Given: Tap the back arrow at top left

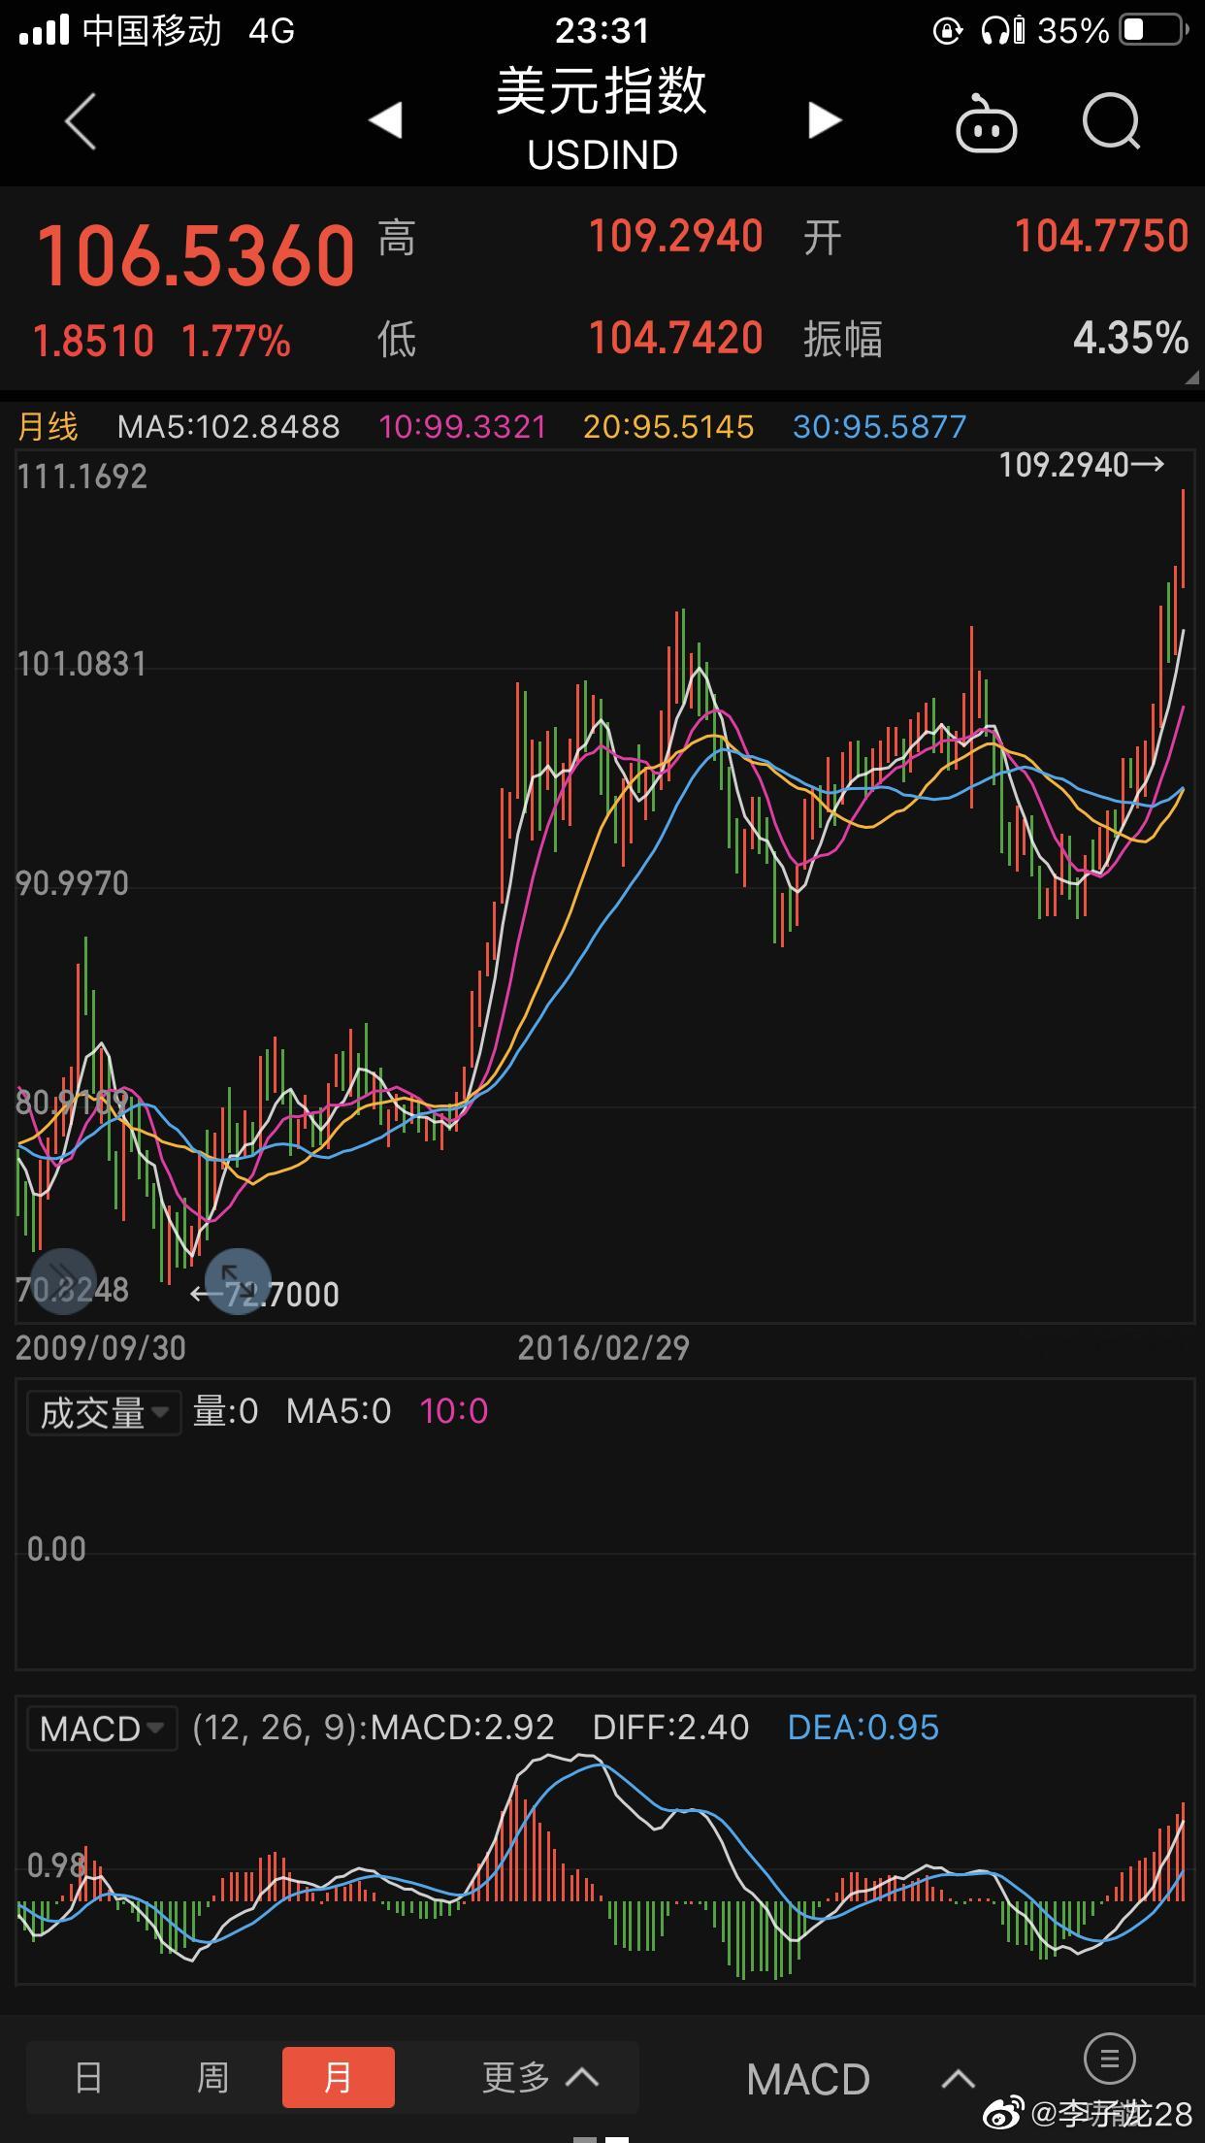Looking at the screenshot, I should pyautogui.click(x=81, y=121).
